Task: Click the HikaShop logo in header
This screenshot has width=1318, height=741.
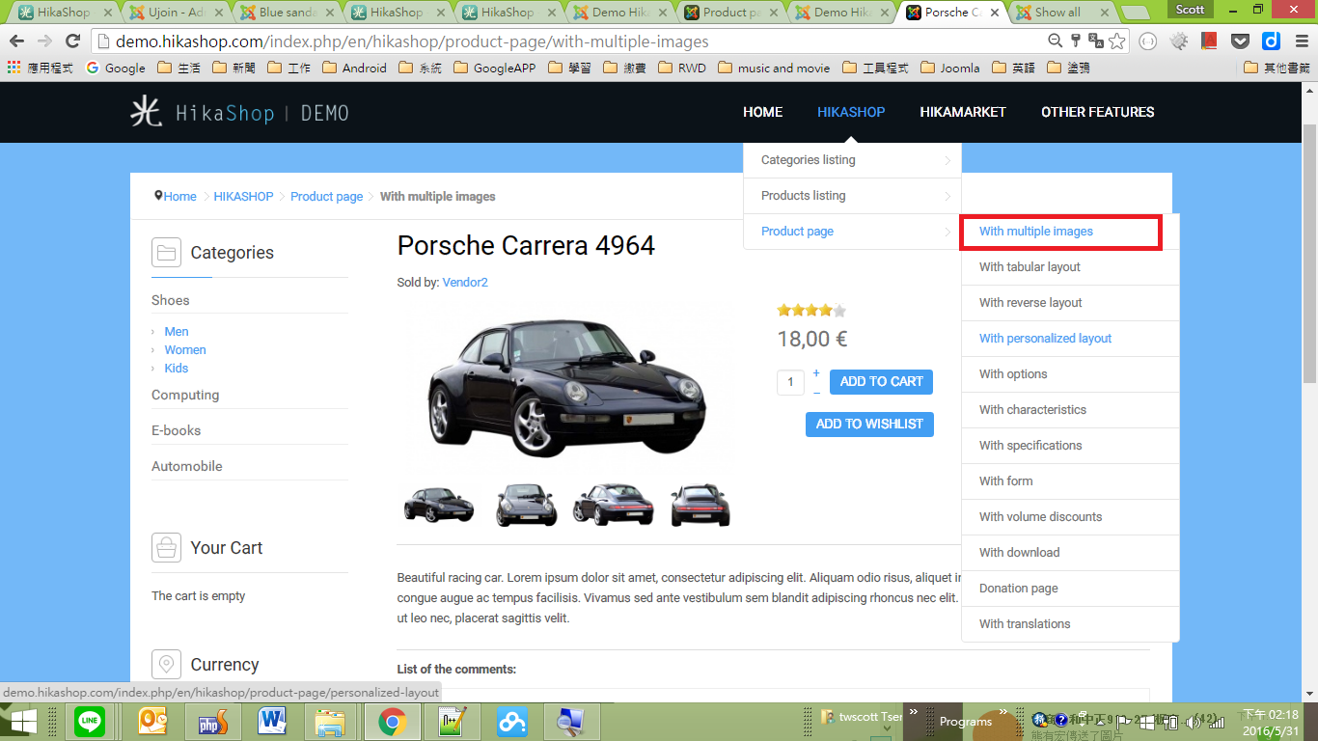Action: click(x=239, y=112)
